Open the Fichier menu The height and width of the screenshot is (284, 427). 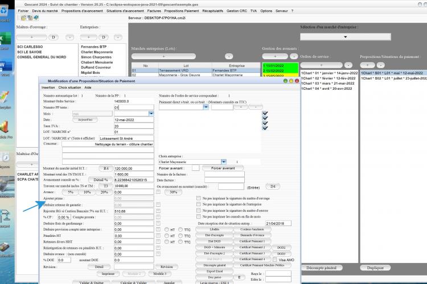point(23,11)
